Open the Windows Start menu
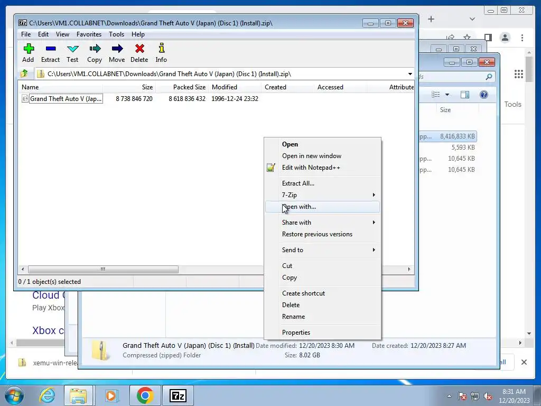541x406 pixels. [14, 395]
